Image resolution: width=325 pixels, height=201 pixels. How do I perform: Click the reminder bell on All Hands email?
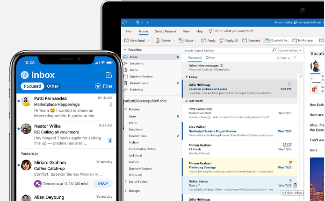coord(284,145)
